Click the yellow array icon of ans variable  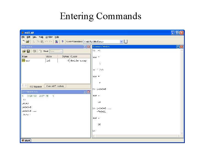[x=23, y=60]
